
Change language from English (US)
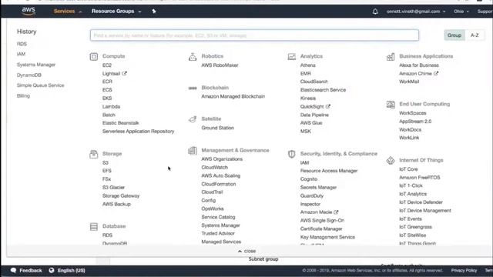click(x=72, y=270)
